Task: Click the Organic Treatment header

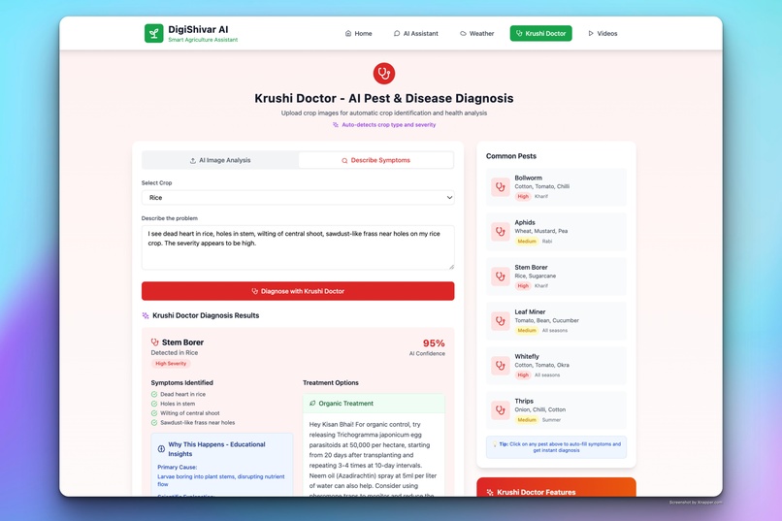Action: [374, 404]
